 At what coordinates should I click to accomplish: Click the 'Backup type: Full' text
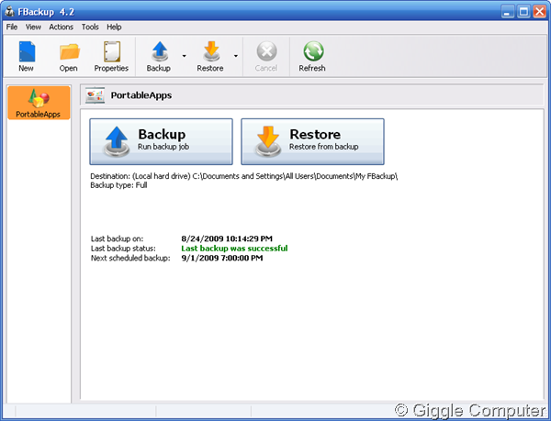pos(118,185)
